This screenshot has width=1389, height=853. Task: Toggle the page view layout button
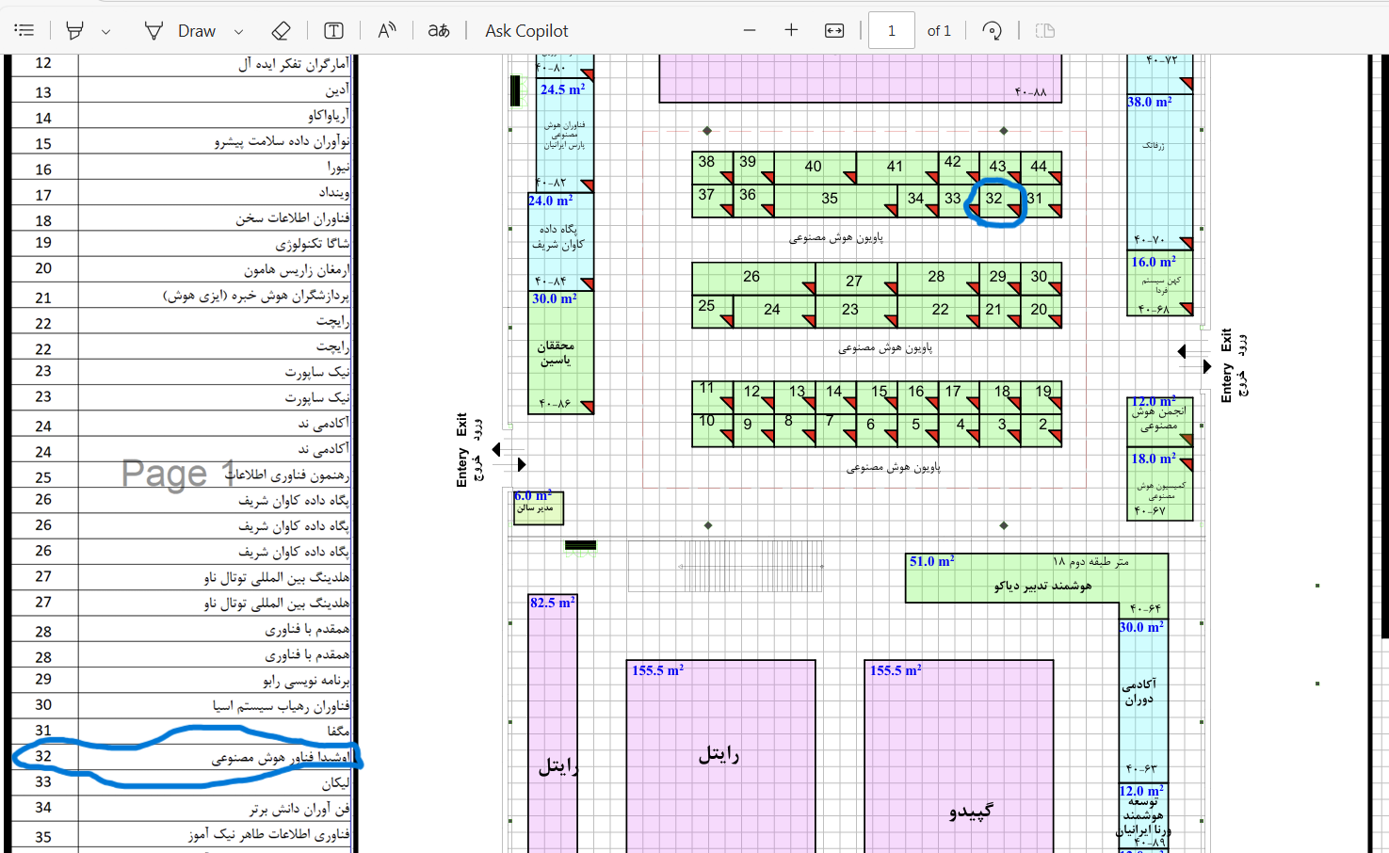coord(1044,30)
